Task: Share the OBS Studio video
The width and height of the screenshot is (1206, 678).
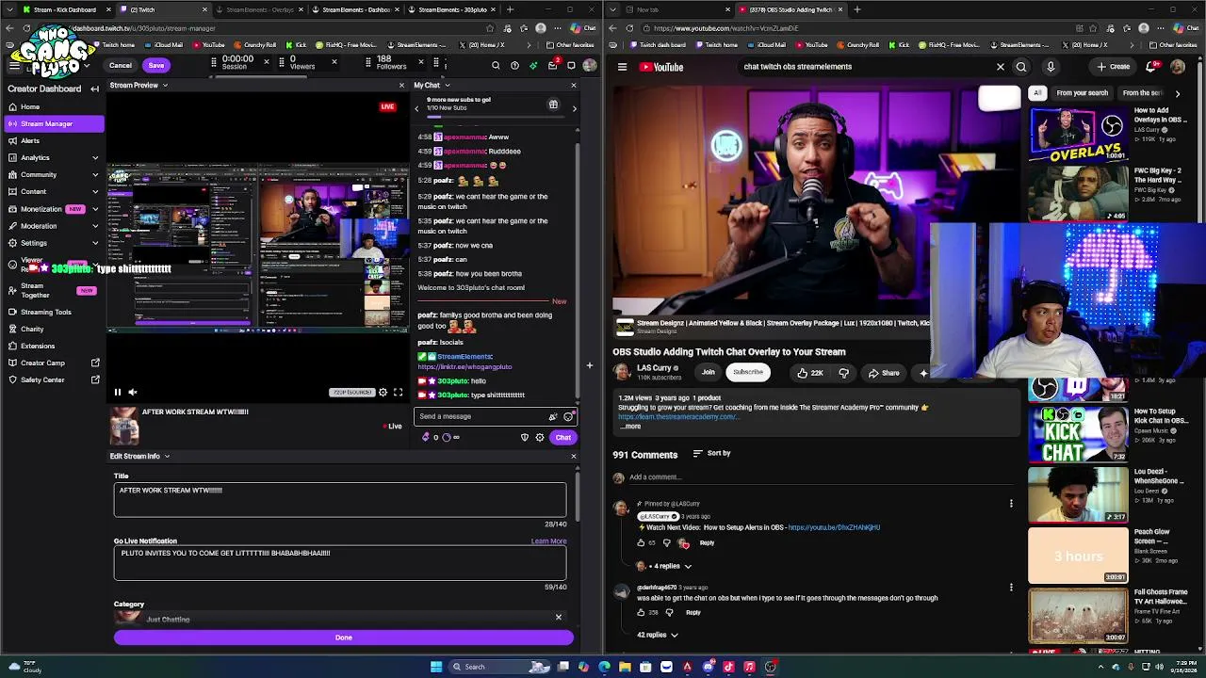Action: 884,373
